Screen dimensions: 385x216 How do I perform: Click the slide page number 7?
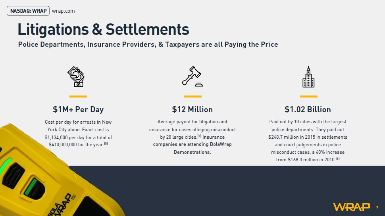377,207
